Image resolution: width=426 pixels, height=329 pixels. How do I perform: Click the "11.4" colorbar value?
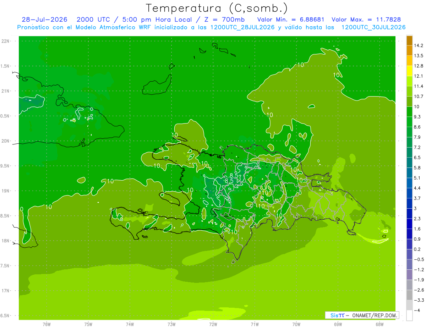[x=419, y=86]
